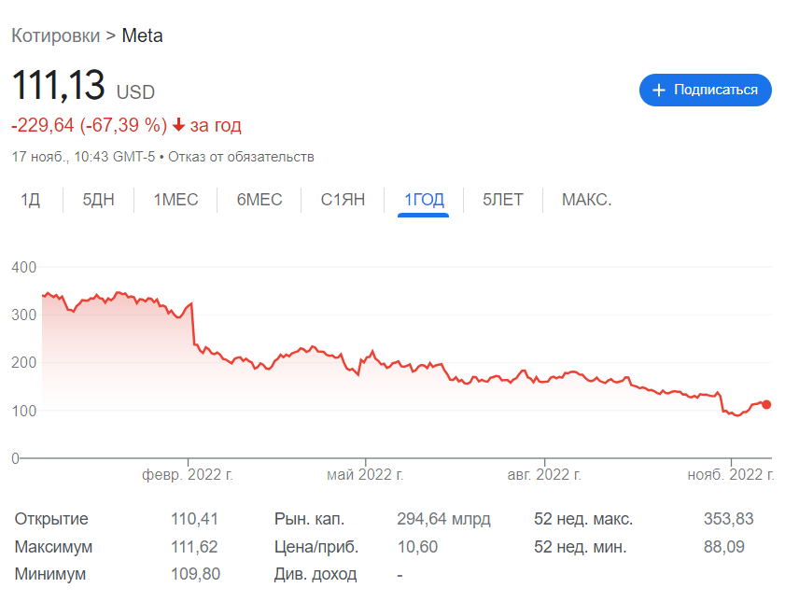Open Отказ от обязательств disclaimer link
The width and height of the screenshot is (785, 602).
click(241, 157)
